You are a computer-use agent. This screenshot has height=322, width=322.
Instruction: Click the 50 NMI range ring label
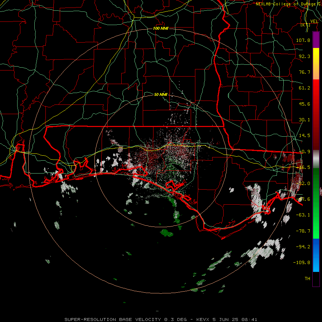coord(161,94)
